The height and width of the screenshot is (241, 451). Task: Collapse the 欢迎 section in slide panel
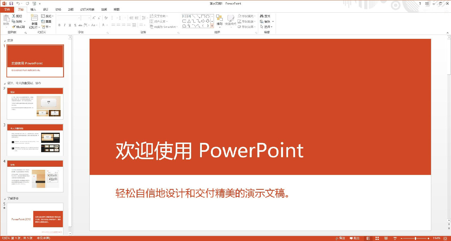coord(5,41)
